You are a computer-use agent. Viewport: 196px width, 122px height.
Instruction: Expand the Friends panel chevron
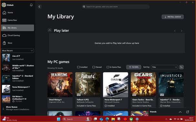pyautogui.click(x=180, y=112)
